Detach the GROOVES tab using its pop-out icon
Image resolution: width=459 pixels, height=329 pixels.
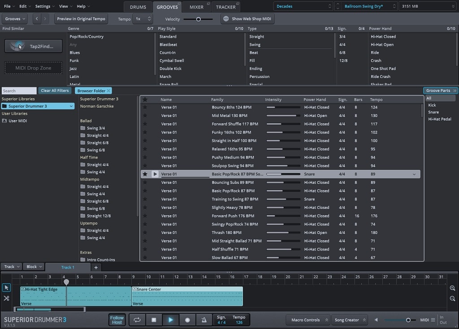coord(179,4)
